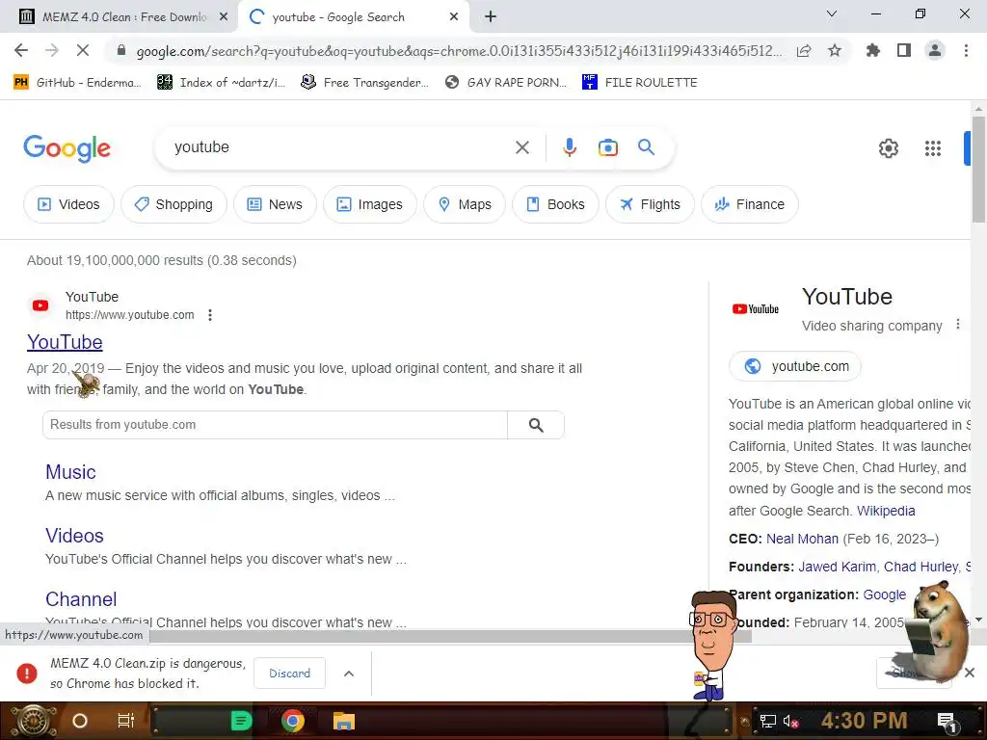Filter results by Images
The height and width of the screenshot is (740, 987).
click(370, 204)
